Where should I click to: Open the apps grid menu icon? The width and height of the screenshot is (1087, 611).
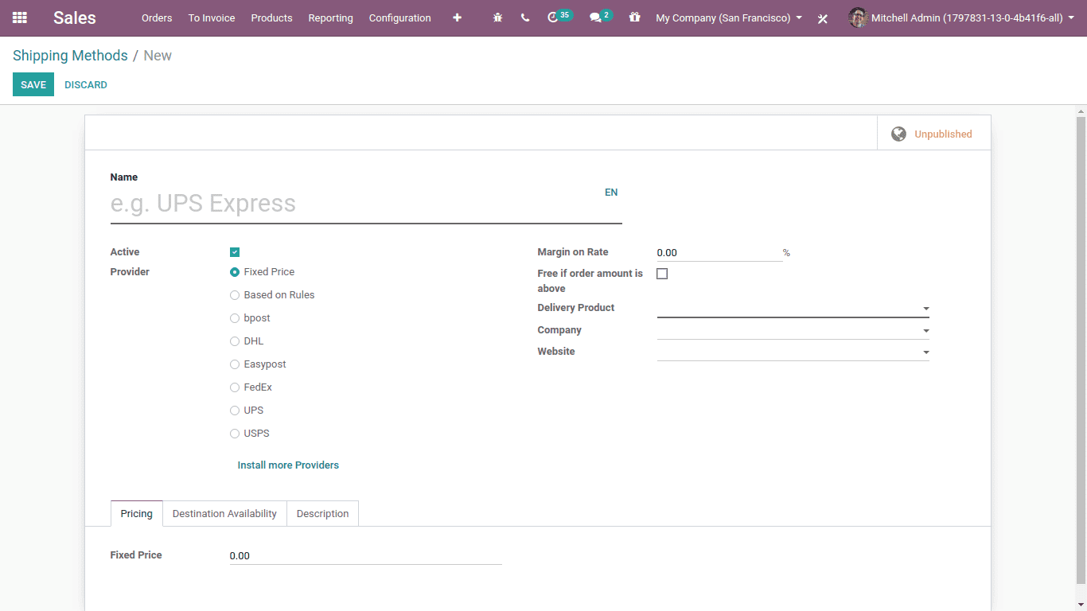(20, 18)
